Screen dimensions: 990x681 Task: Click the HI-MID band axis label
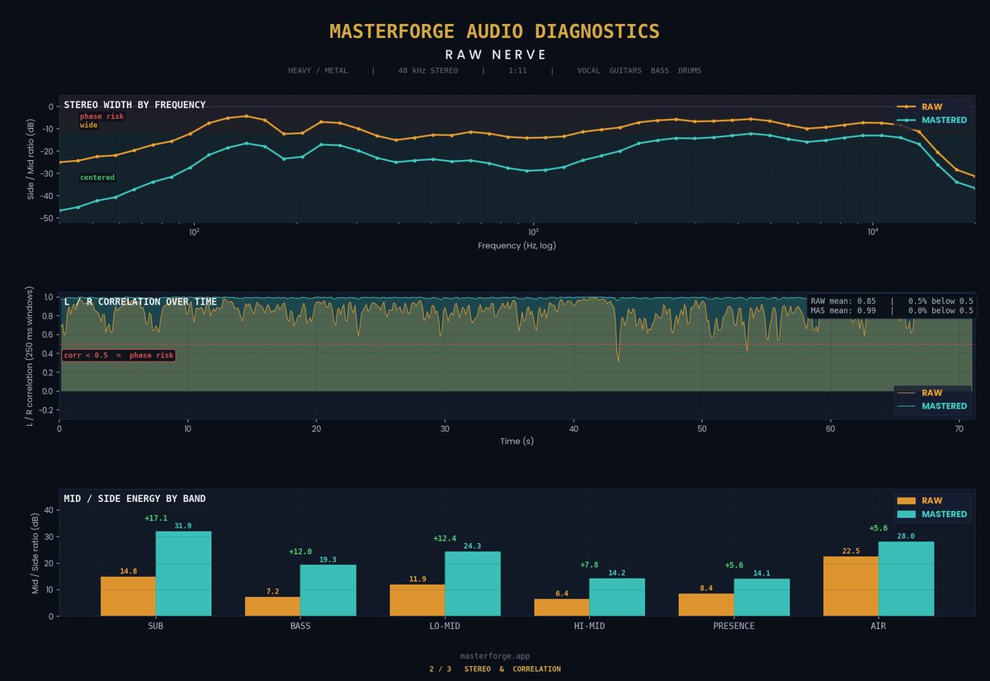(x=589, y=626)
